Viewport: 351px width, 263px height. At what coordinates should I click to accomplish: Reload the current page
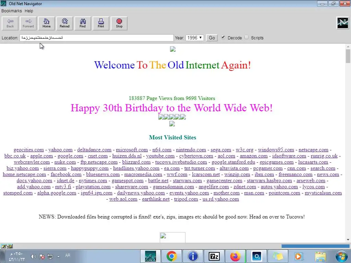(64, 23)
